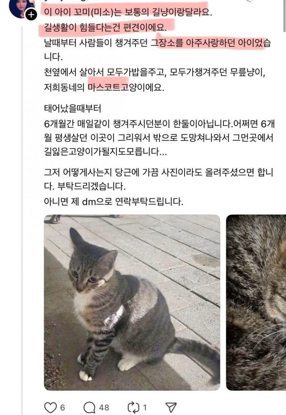
Task: View the 48 replies count
Action: [x=104, y=407]
